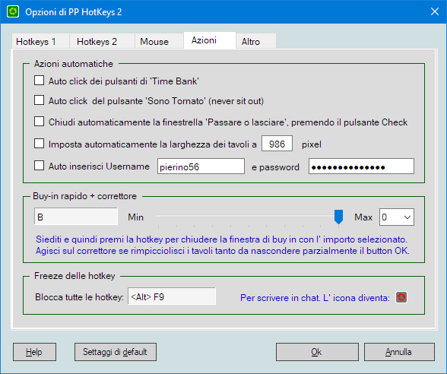Viewport: 447px width, 374px height.
Task: Toggle automatic table width setting checkbox
Action: (39, 144)
